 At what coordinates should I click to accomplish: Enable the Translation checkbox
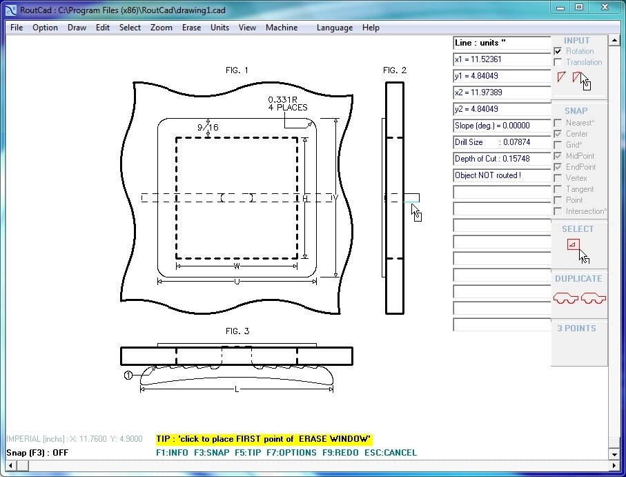click(558, 62)
